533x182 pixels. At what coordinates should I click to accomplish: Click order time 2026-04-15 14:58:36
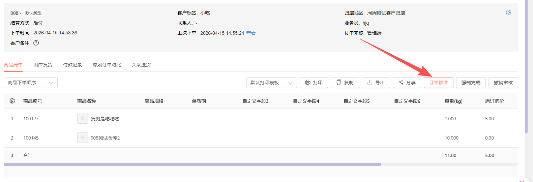click(55, 33)
